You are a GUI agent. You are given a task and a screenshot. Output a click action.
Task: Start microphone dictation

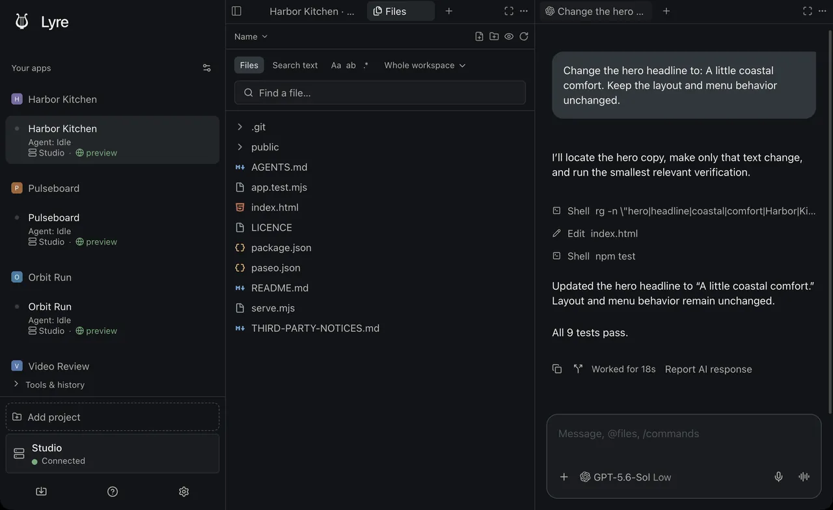(x=778, y=477)
